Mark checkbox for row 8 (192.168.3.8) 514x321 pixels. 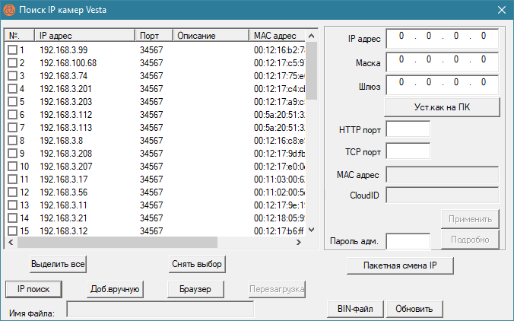pyautogui.click(x=12, y=140)
